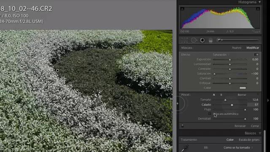Select the Crop overlay grid tool

click(184, 40)
